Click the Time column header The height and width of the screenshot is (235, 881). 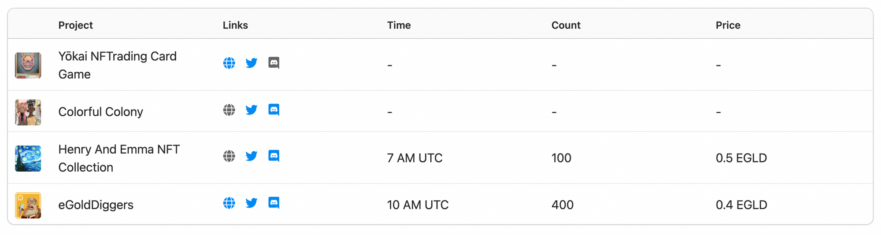click(x=399, y=25)
